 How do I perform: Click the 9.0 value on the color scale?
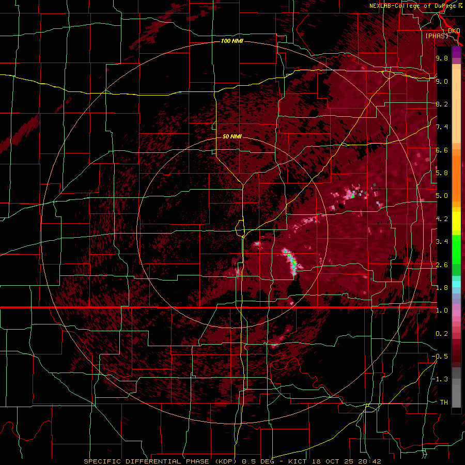coord(442,81)
